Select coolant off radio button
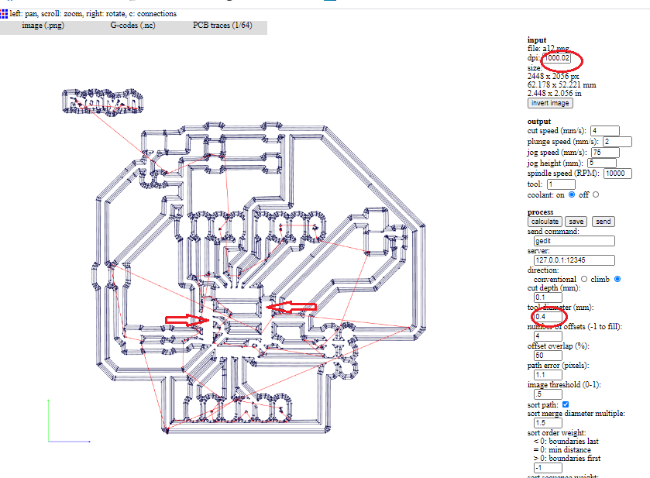The image size is (650, 478). tap(596, 194)
